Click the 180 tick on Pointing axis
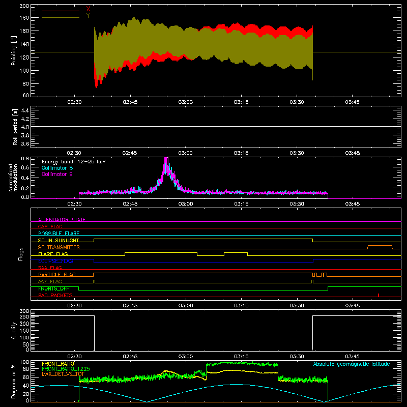Image resolution: width=407 pixels, height=407 pixels. coord(24,18)
